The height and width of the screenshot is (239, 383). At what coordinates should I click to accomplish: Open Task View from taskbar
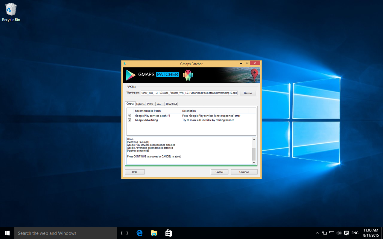(124, 233)
